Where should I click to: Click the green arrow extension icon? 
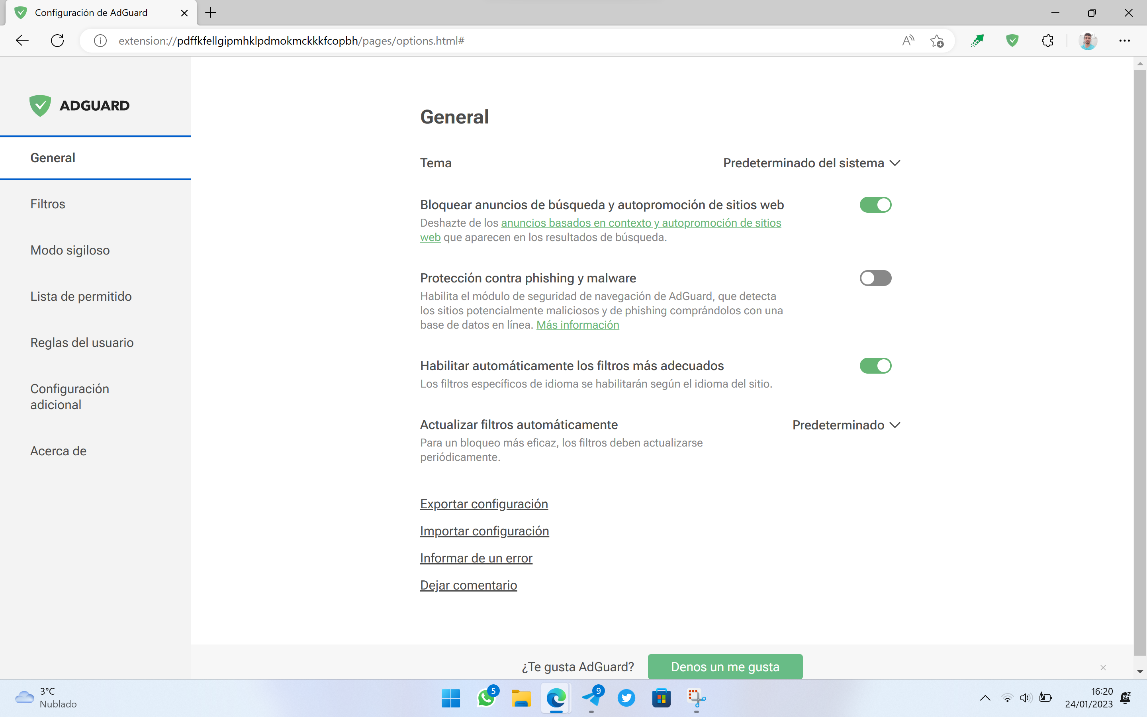point(977,41)
